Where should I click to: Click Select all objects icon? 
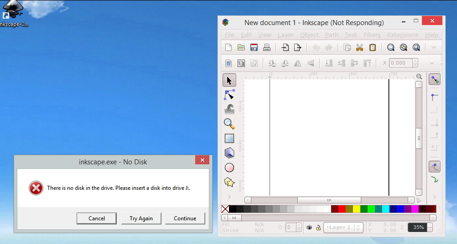click(x=228, y=63)
